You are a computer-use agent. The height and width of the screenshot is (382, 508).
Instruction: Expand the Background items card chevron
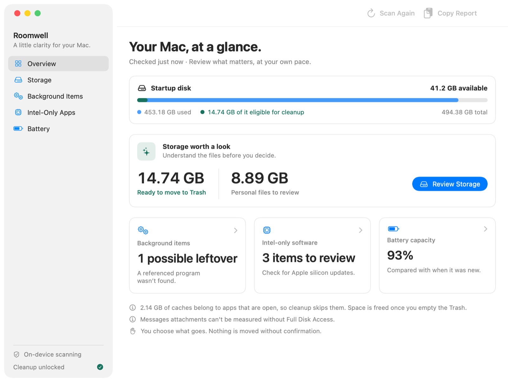(236, 231)
